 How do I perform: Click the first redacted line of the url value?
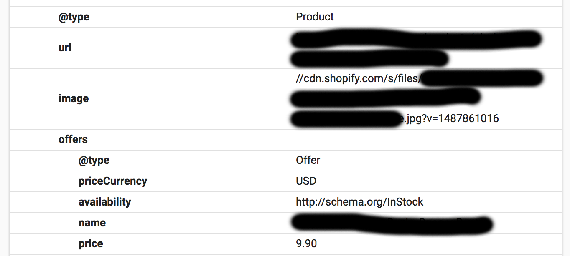coord(416,39)
